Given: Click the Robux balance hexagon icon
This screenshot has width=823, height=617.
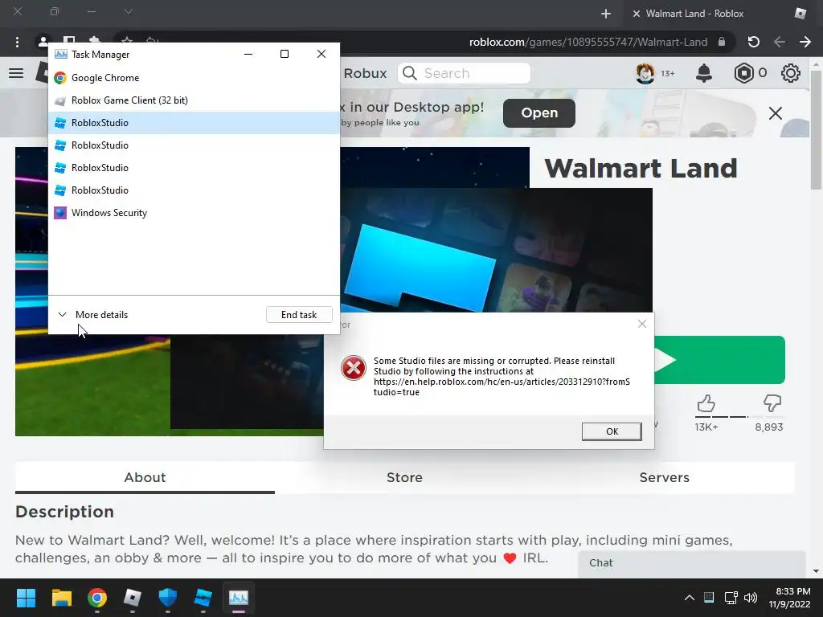Looking at the screenshot, I should tap(743, 73).
